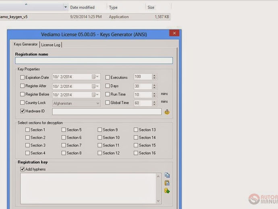Click inside the Hardware ID text field
The height and width of the screenshot is (209, 278).
point(107,111)
